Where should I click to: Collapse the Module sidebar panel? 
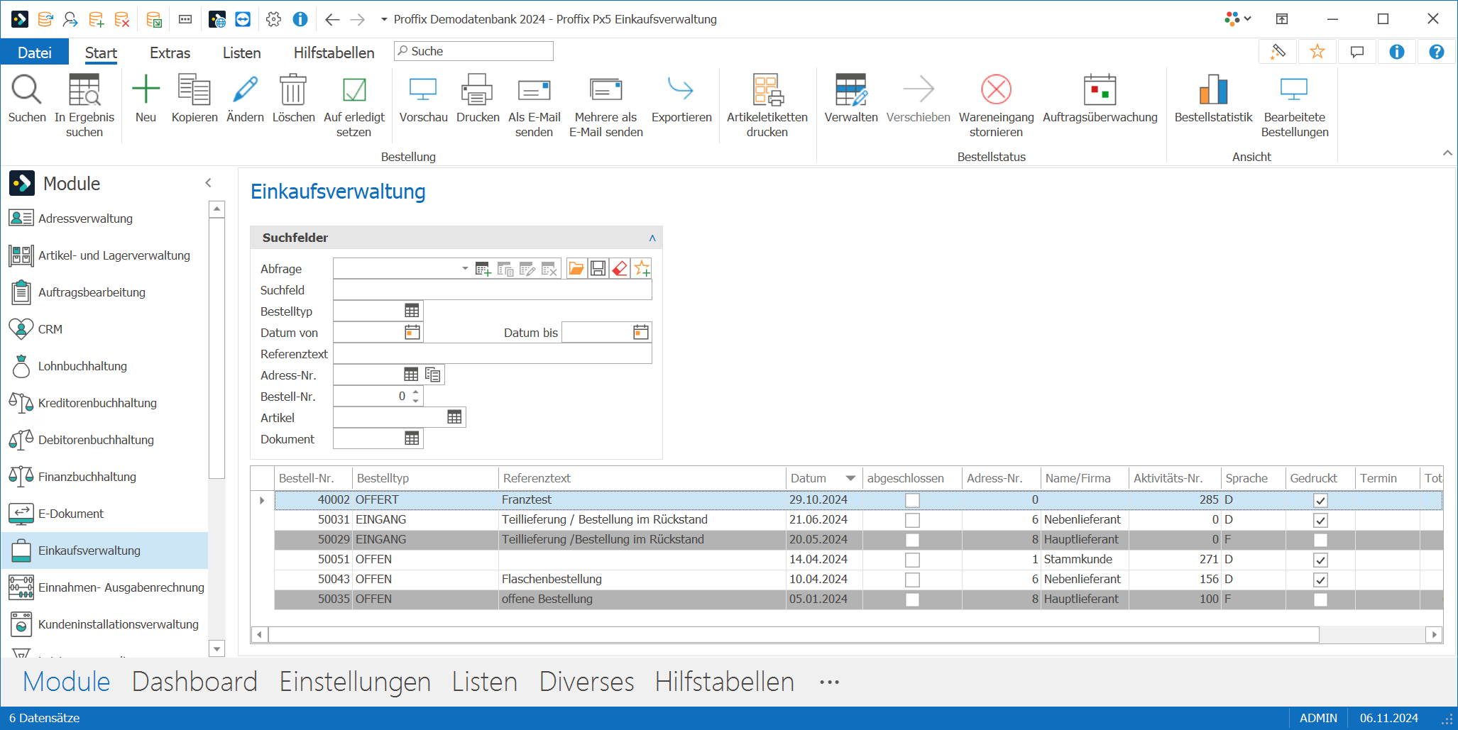tap(208, 183)
